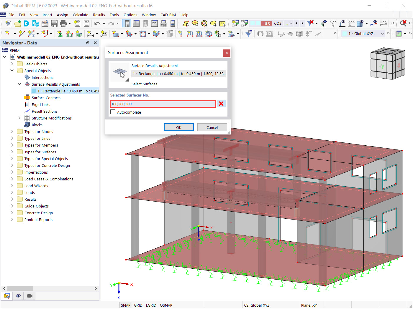Toggle LGRID in the status bar
The image size is (413, 309).
pyautogui.click(x=151, y=305)
